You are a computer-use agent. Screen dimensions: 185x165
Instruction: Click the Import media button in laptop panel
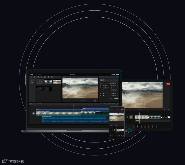(x=40, y=82)
